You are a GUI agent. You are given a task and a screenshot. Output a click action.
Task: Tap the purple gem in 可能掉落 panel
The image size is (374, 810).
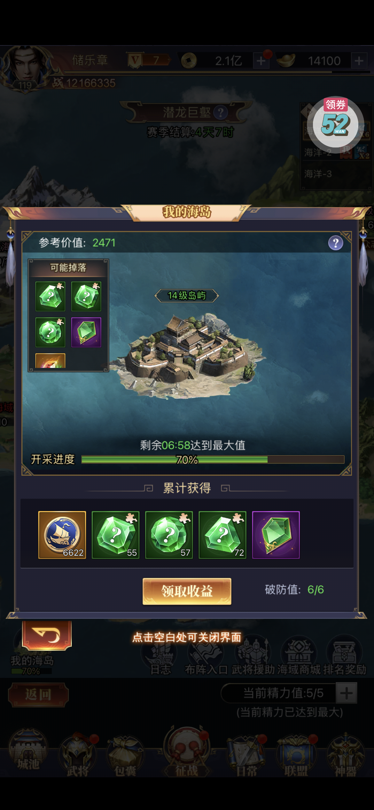tap(86, 332)
